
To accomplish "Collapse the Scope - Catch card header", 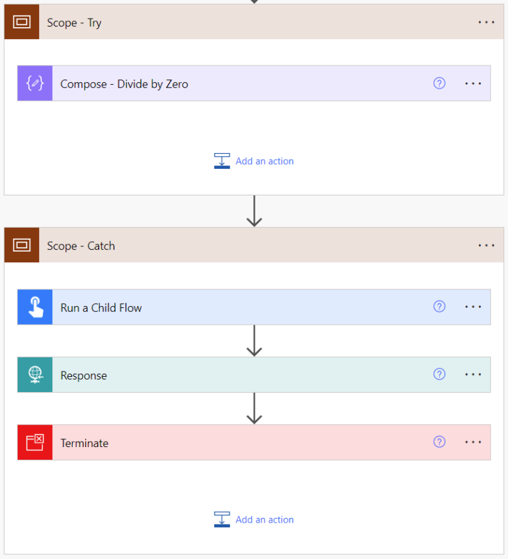I will coord(81,245).
